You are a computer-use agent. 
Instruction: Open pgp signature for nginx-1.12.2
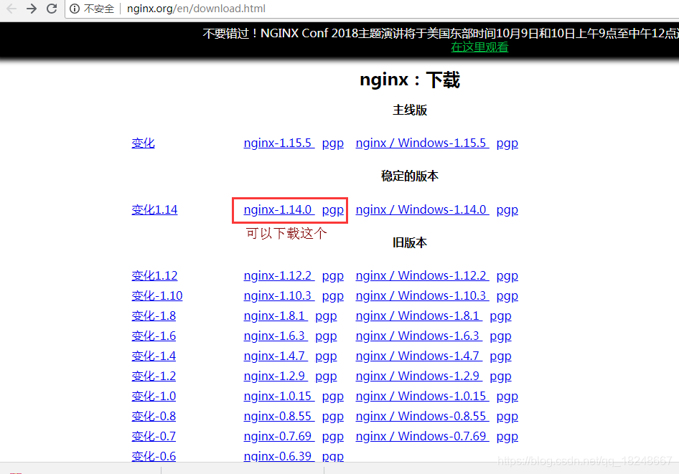(332, 276)
